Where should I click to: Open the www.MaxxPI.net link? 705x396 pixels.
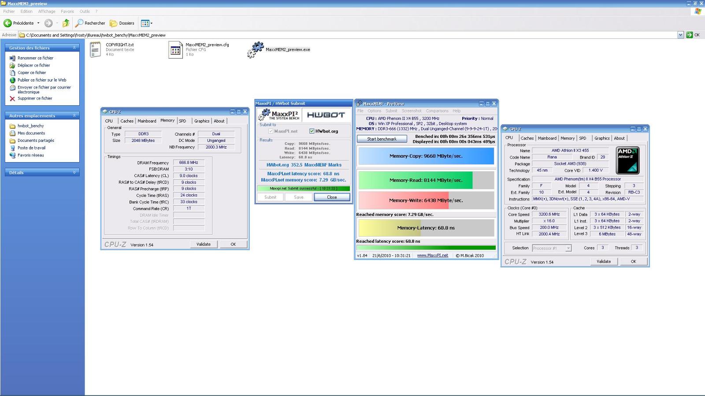[432, 255]
